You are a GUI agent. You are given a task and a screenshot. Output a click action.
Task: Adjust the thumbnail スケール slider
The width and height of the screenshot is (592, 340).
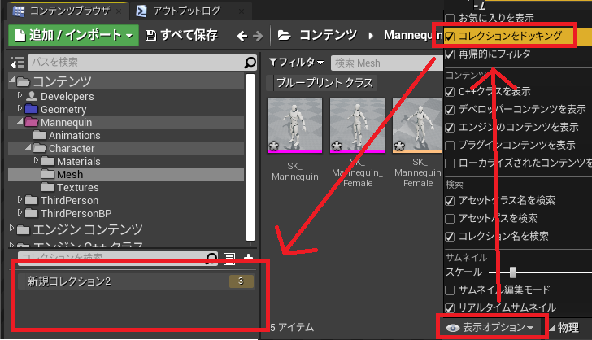pos(512,272)
